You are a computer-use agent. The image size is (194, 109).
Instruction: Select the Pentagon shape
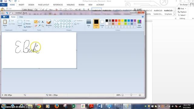64,24
